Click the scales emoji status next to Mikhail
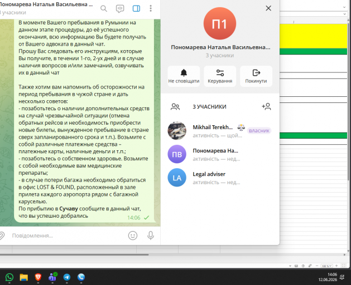 (241, 127)
